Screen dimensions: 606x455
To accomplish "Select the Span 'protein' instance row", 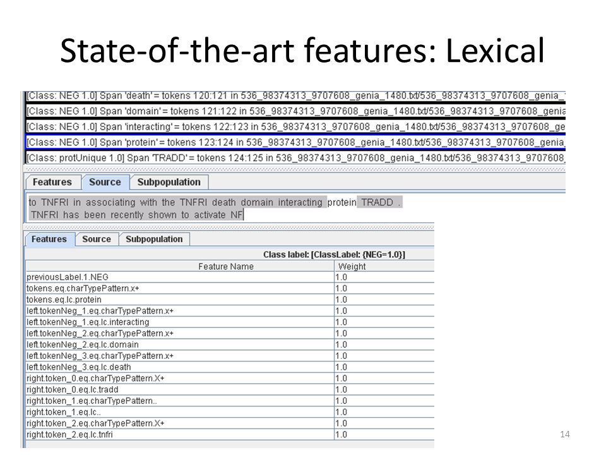I will pyautogui.click(x=295, y=142).
